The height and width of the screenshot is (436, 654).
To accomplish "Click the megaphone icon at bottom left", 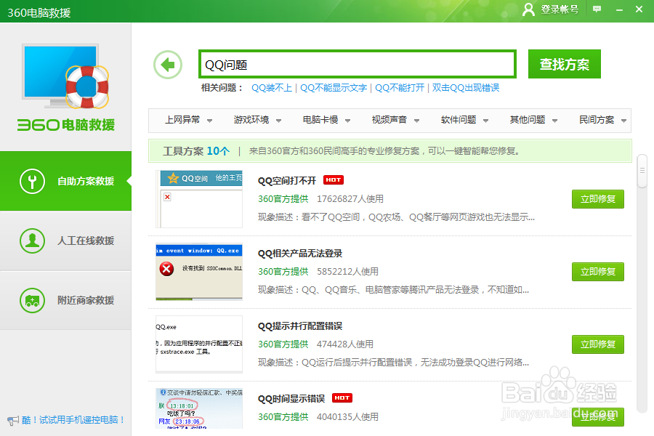I will (x=13, y=420).
